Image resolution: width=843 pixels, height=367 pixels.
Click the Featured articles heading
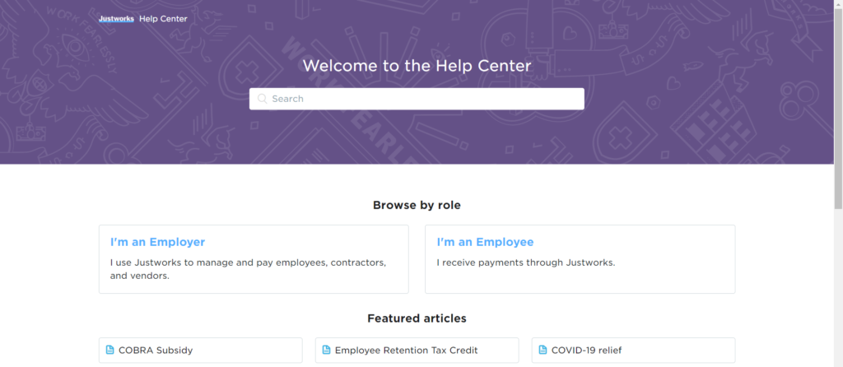coord(417,318)
